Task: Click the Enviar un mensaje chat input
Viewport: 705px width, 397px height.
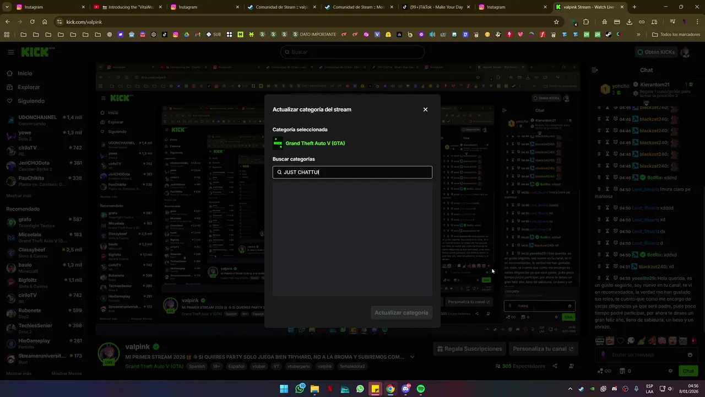Action: (x=646, y=355)
